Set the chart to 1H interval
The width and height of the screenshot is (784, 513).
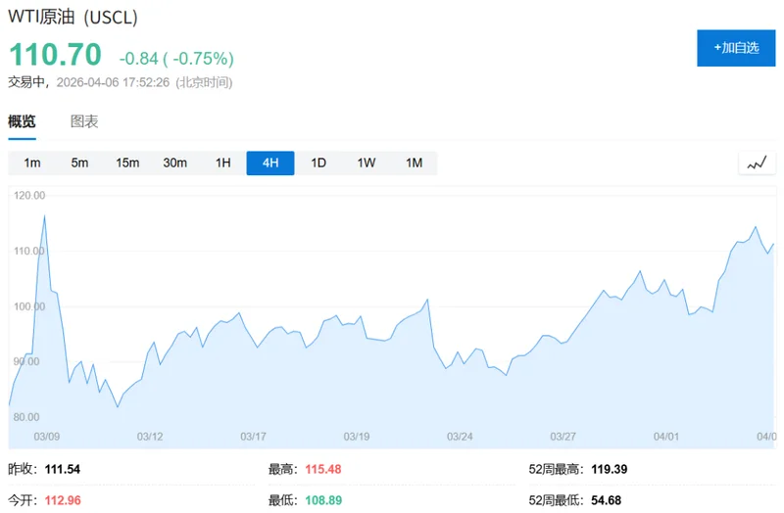click(x=222, y=163)
